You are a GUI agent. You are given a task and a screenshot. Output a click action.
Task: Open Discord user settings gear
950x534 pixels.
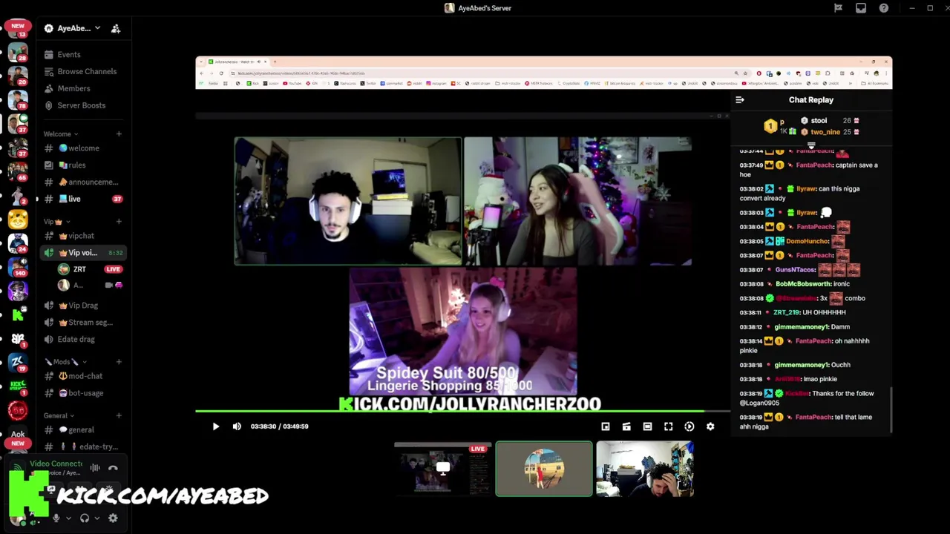(113, 518)
